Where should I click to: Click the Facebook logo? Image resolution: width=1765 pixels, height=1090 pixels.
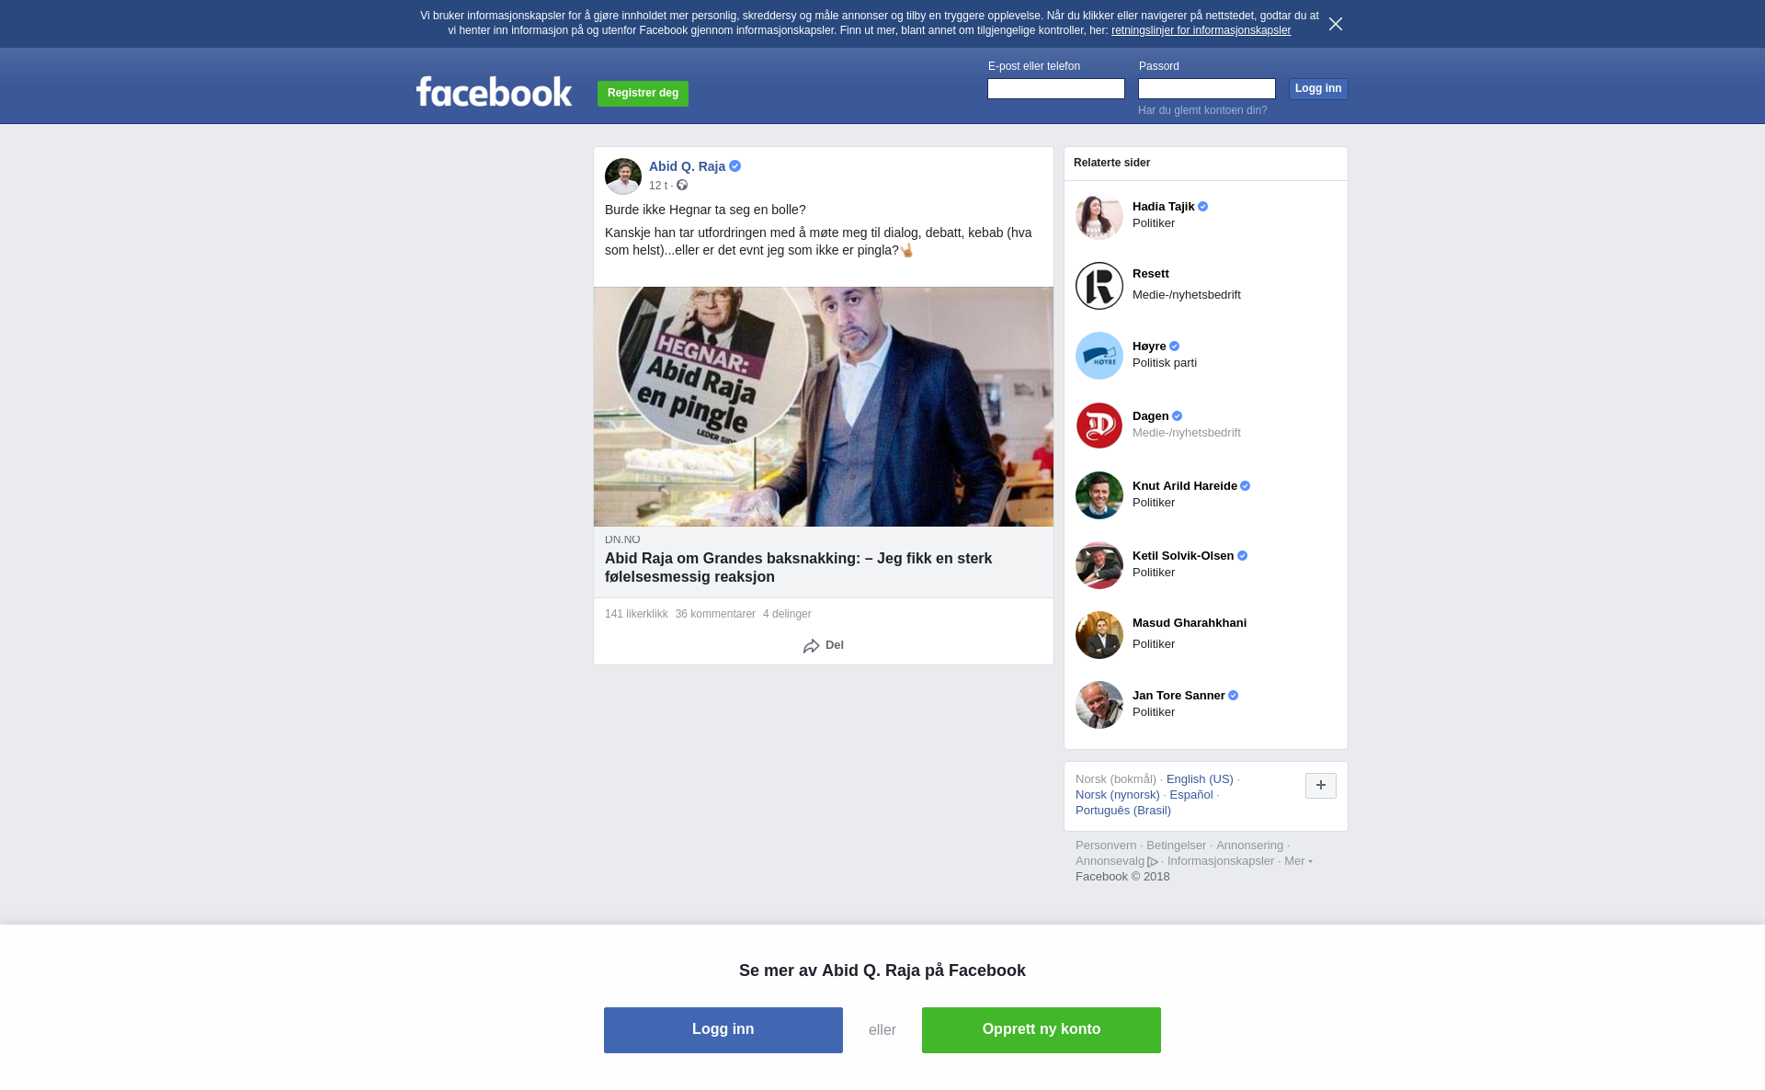click(x=495, y=92)
